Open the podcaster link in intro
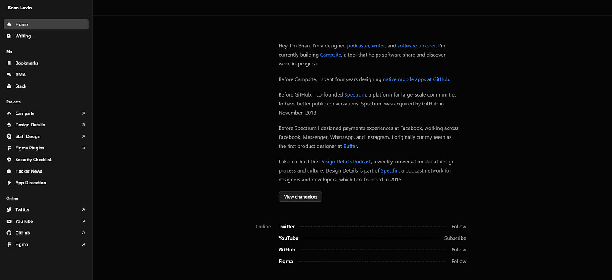The width and height of the screenshot is (612, 280). click(358, 46)
